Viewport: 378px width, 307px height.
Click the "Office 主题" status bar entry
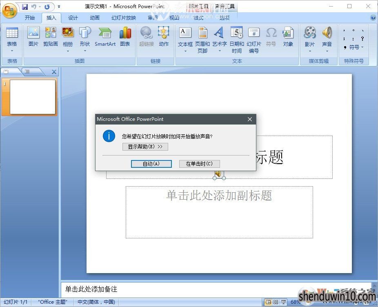[x=53, y=302]
